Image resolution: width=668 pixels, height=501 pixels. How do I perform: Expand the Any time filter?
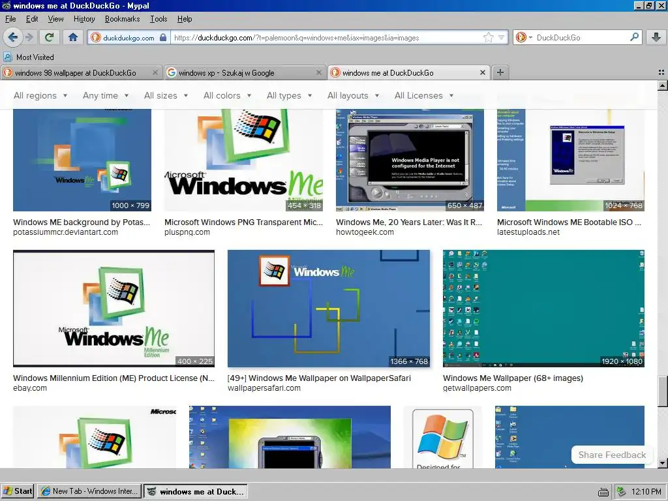(x=106, y=95)
